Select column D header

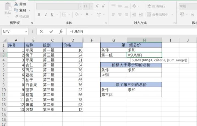click(x=73, y=40)
